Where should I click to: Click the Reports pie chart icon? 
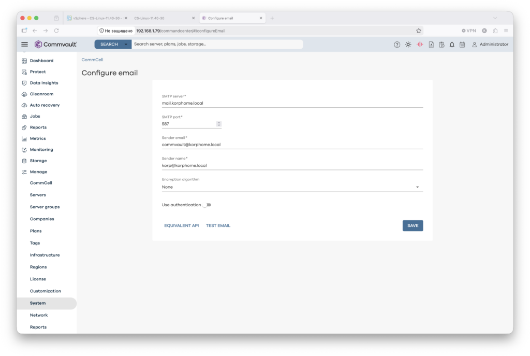[x=24, y=127]
